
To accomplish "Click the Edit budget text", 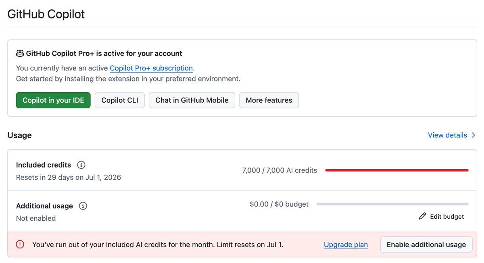I will point(447,216).
